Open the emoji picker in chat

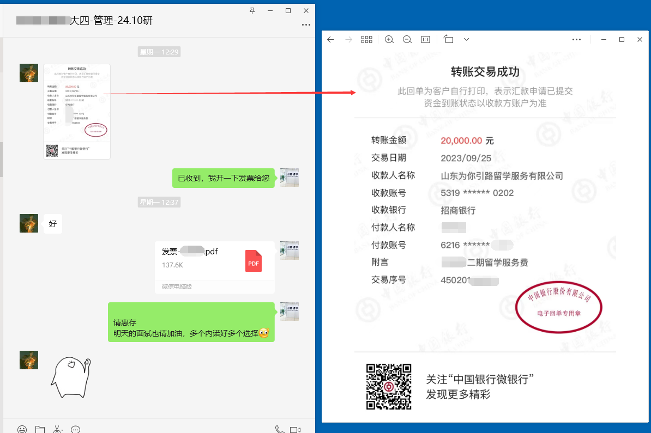tap(22, 429)
